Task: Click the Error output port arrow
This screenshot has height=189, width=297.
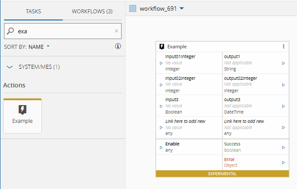Action: (x=283, y=162)
